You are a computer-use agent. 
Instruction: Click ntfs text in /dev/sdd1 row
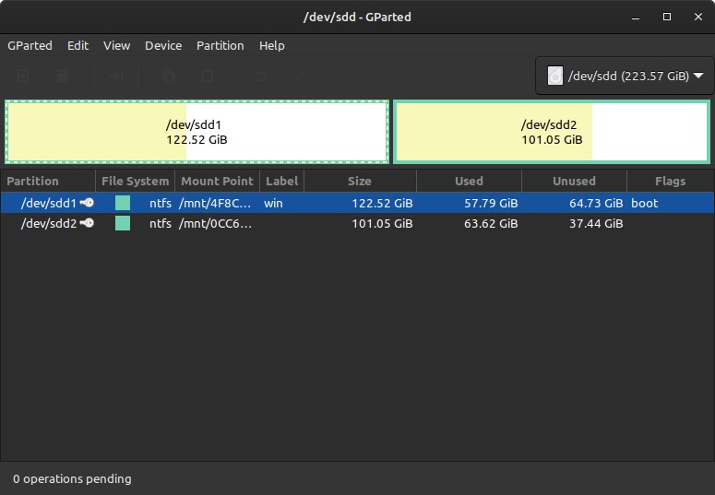pos(161,203)
